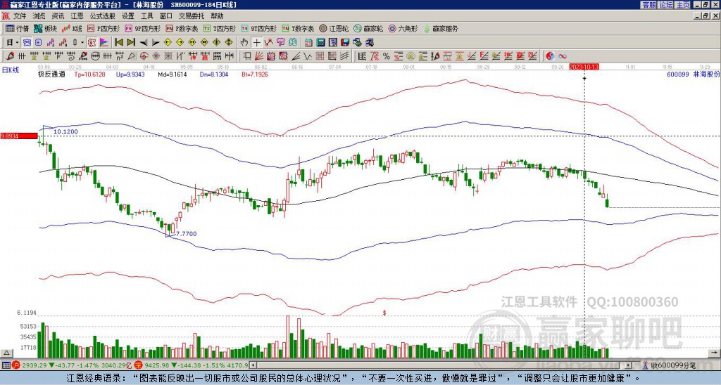Click the 10.1200 high price label
This screenshot has height=385, width=721.
(x=65, y=131)
